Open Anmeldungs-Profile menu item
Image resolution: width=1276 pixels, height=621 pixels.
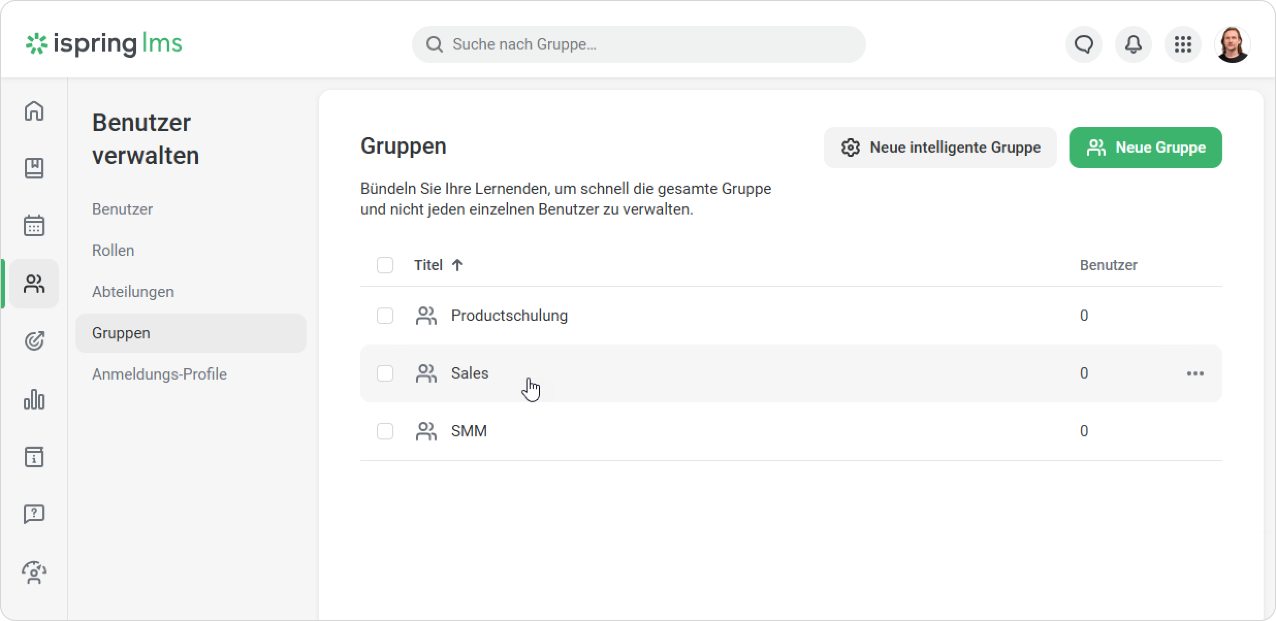159,374
